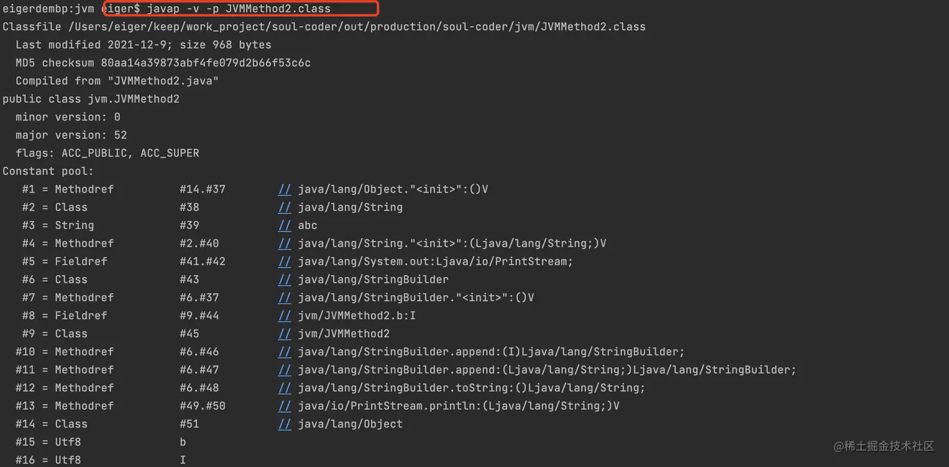Screen dimensions: 949x467
Task: Click the Last modified 2021-12-9 line
Action: pyautogui.click(x=144, y=45)
